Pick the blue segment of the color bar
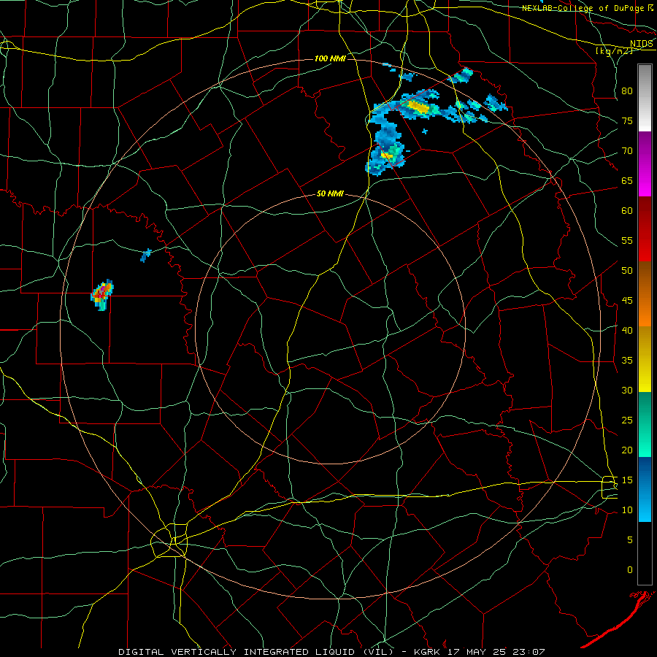This screenshot has width=657, height=657. coord(645,489)
